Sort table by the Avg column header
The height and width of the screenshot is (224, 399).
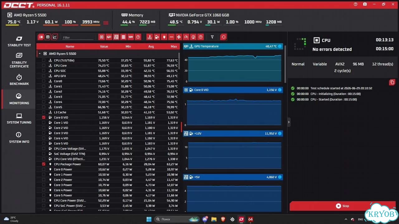click(x=151, y=46)
